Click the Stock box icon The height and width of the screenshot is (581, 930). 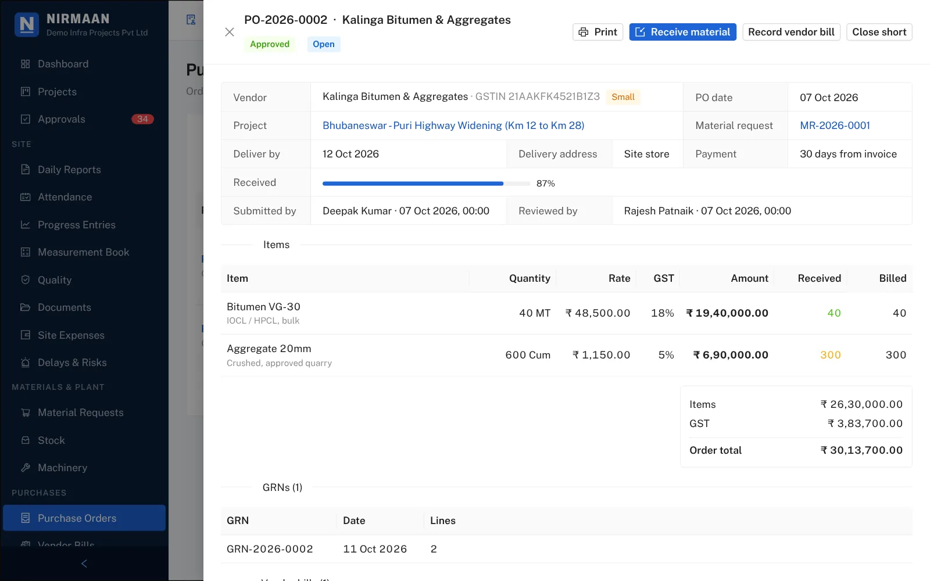(25, 440)
